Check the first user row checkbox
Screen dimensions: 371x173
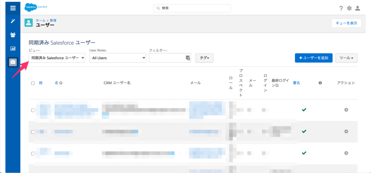point(33,110)
